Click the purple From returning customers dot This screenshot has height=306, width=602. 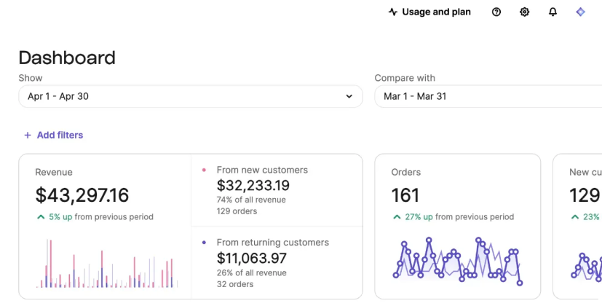coord(203,243)
